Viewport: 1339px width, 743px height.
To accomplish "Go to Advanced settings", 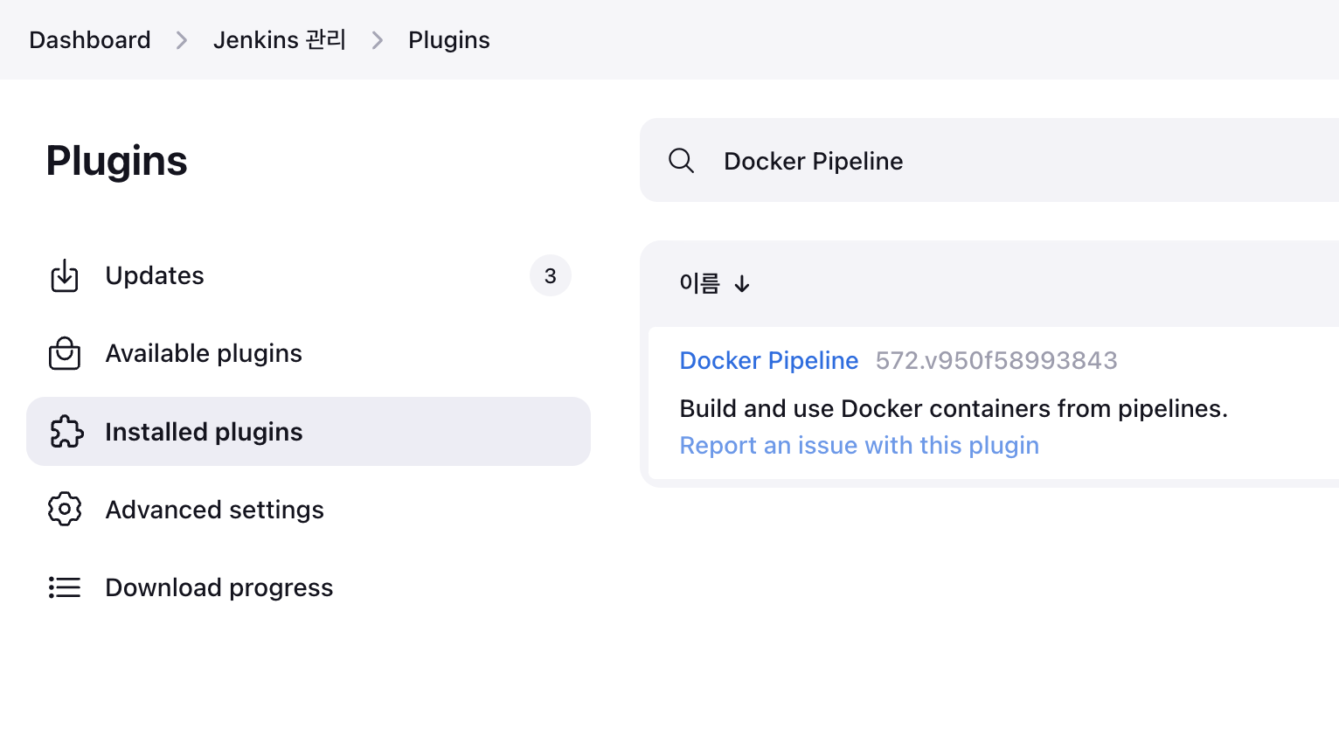I will coord(309,510).
